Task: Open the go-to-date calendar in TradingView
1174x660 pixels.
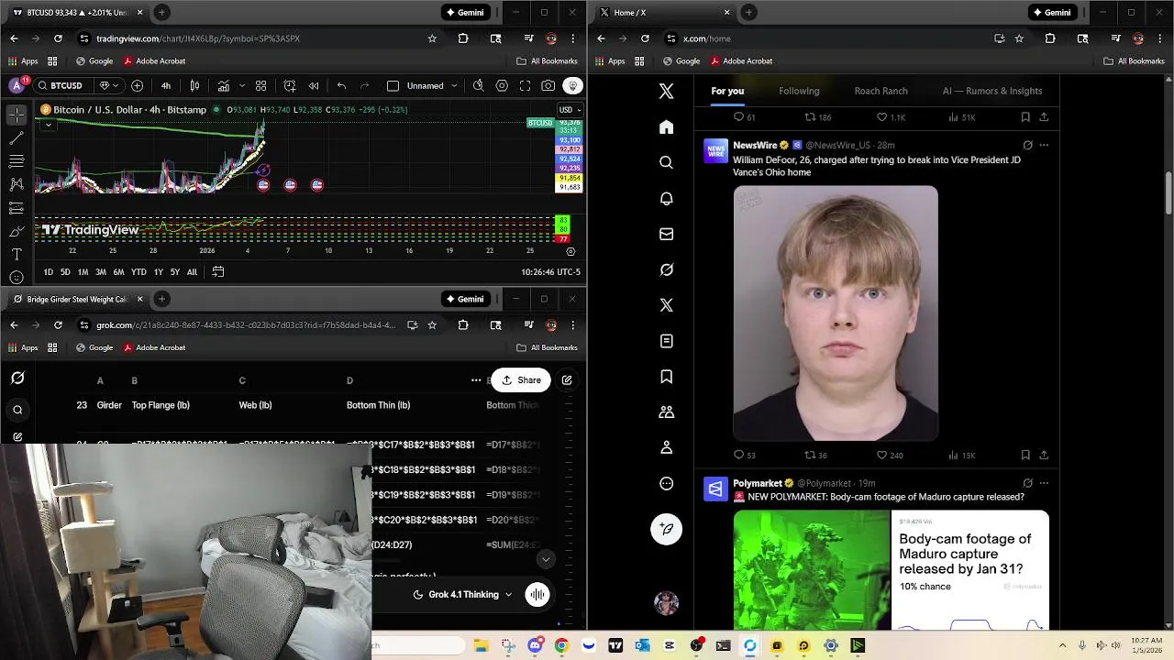Action: (x=218, y=271)
